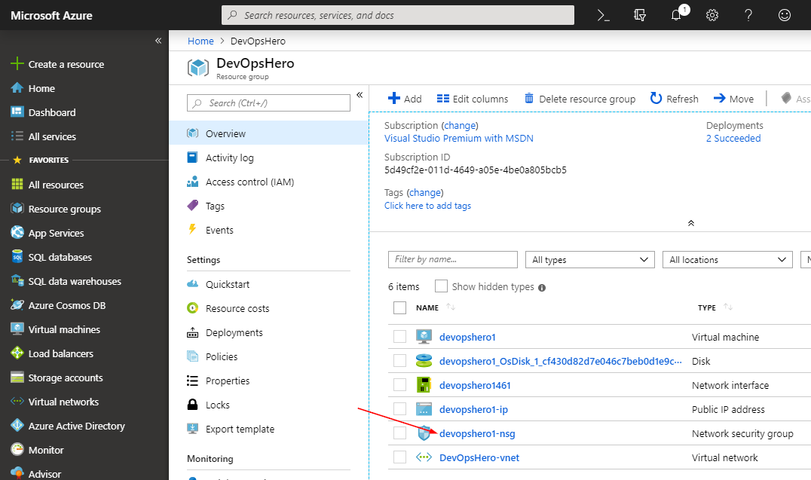Screen dimensions: 811x480
Task: Open the feedback smiley icon
Action: pos(785,16)
